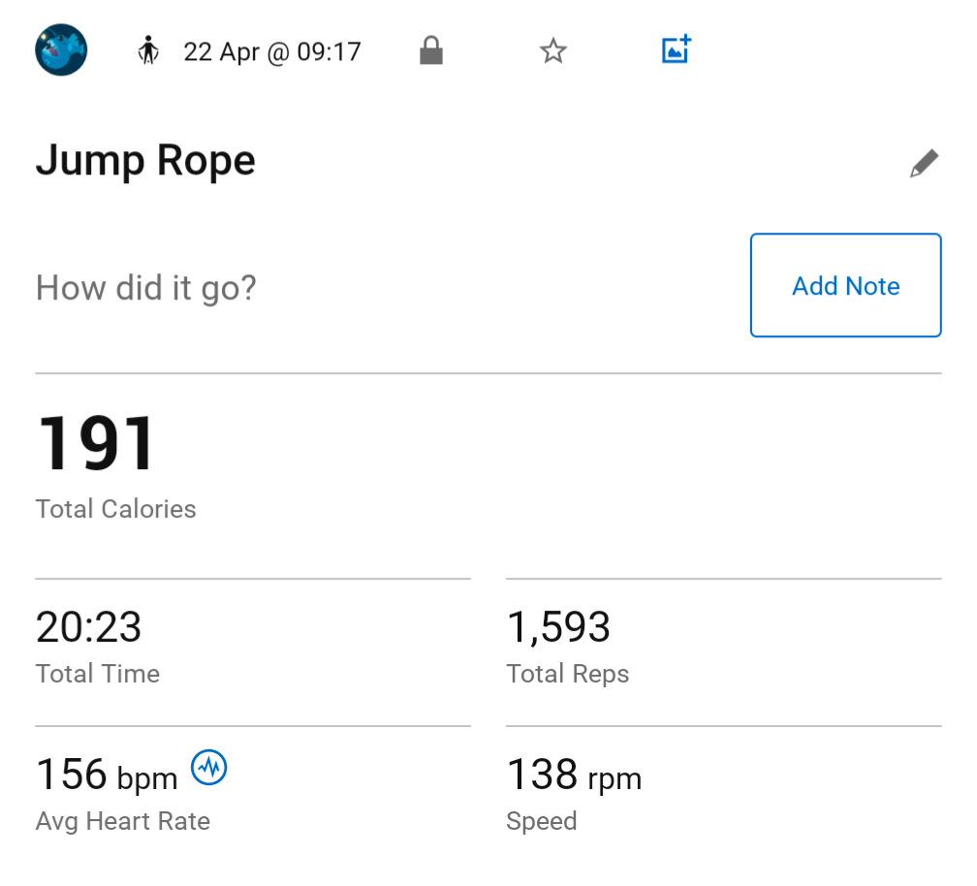Toggle the privacy lock icon
The image size is (977, 886).
(x=431, y=50)
